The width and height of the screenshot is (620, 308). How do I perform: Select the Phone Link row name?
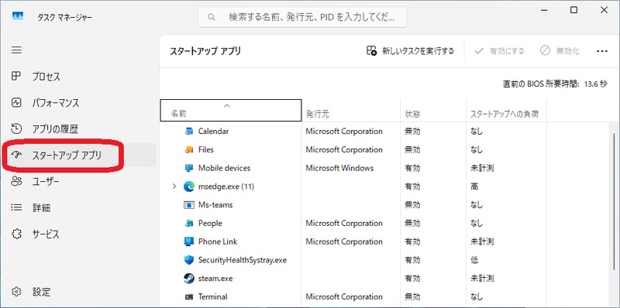point(218,241)
